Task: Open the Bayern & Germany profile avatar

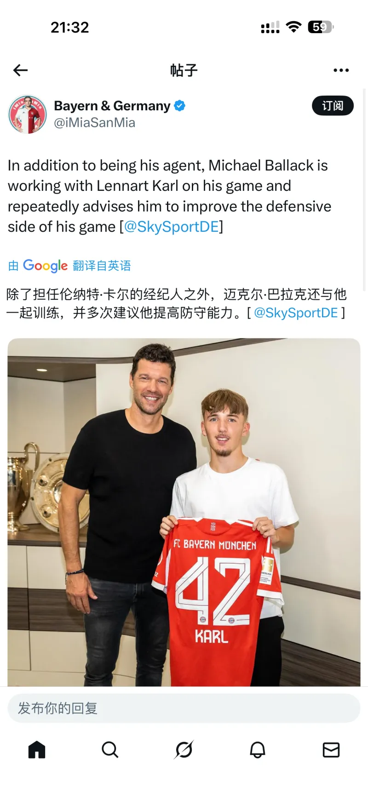Action: pos(28,114)
